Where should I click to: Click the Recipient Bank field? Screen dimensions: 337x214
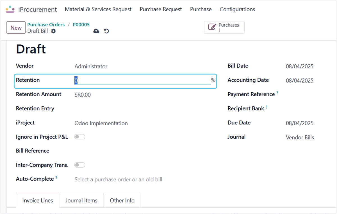(x=308, y=109)
